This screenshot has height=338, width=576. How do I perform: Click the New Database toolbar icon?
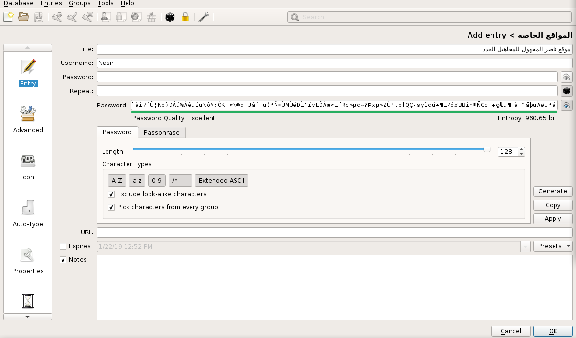8,17
